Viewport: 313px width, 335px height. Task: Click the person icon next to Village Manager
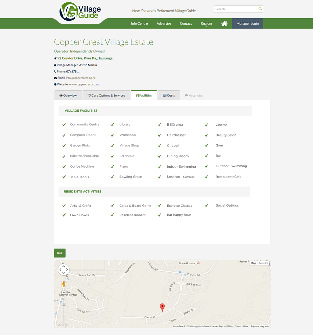coord(55,65)
